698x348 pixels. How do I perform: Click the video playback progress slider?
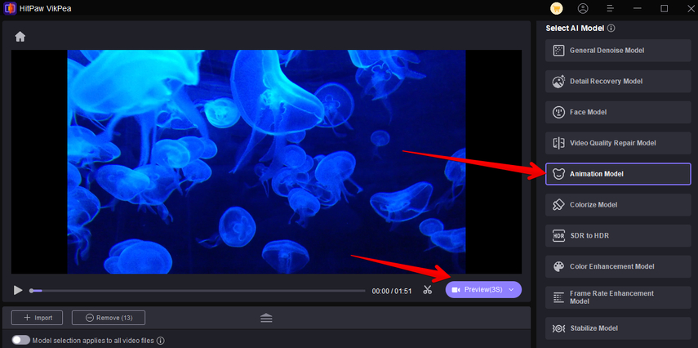198,291
